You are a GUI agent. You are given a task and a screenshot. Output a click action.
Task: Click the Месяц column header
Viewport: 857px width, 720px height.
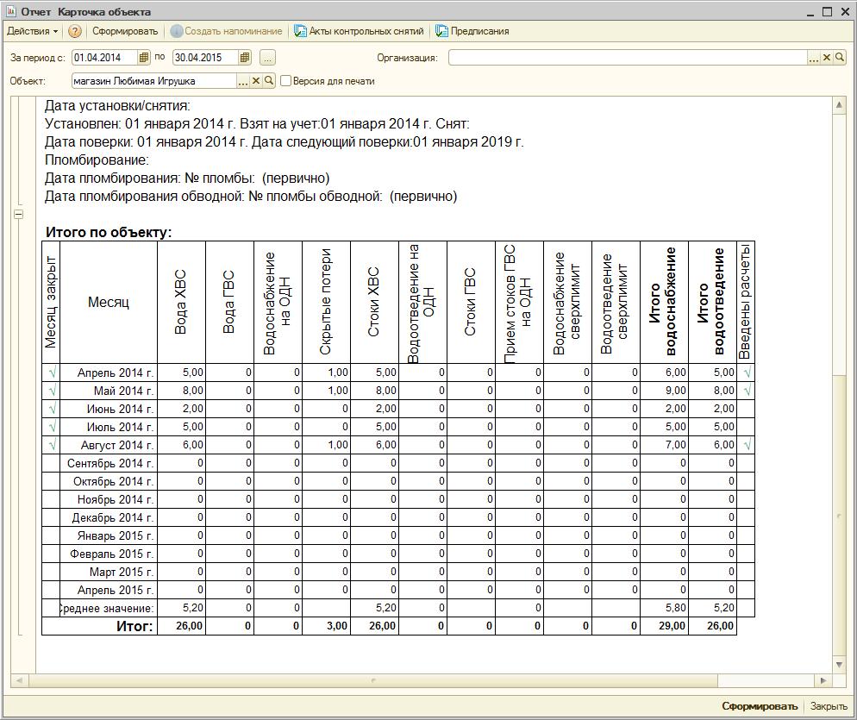(x=109, y=303)
